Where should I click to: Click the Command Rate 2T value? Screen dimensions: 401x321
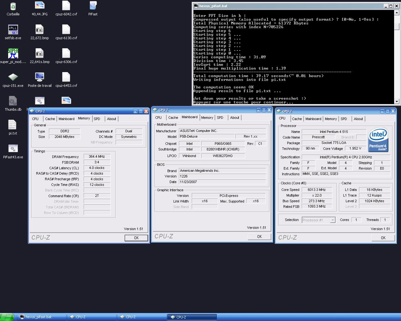point(97,196)
